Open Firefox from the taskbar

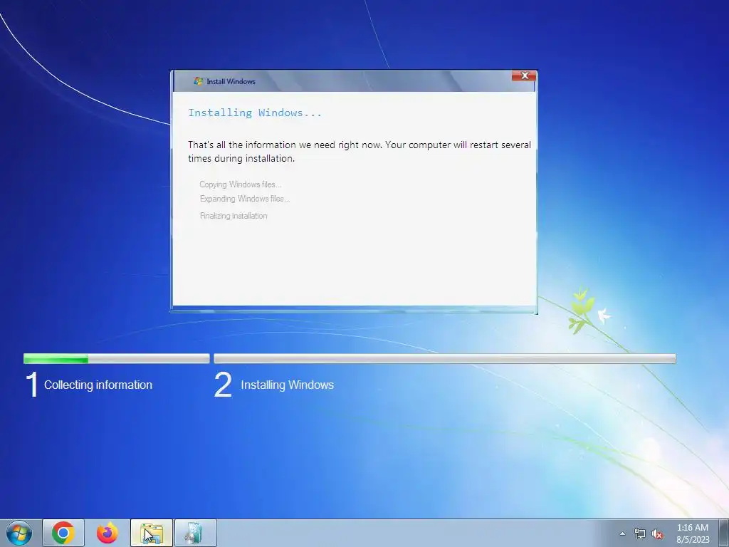[107, 533]
